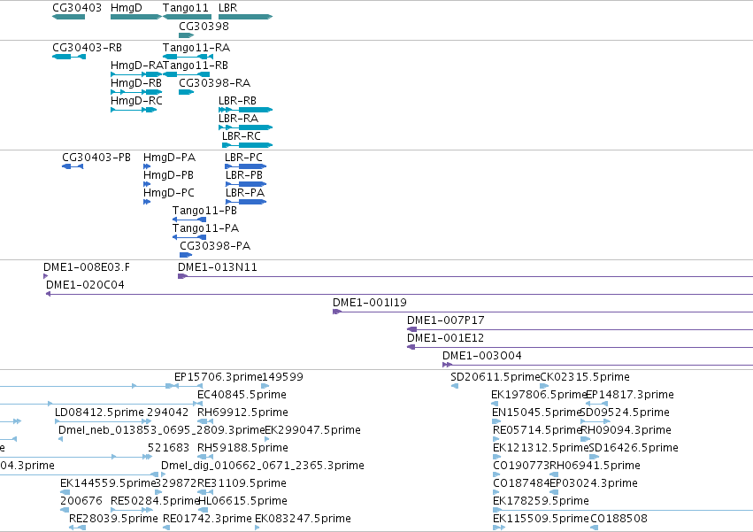The image size is (753, 532).
Task: Select the LBR-PB protein feature
Action: point(246,184)
